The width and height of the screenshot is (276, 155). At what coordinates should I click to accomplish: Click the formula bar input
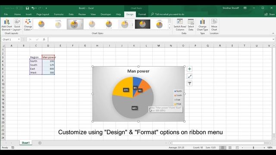[x=160, y=39]
